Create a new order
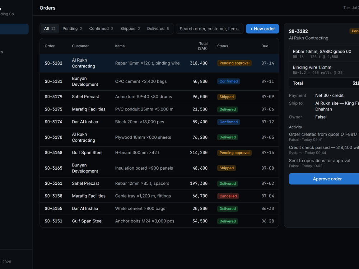 262,29
